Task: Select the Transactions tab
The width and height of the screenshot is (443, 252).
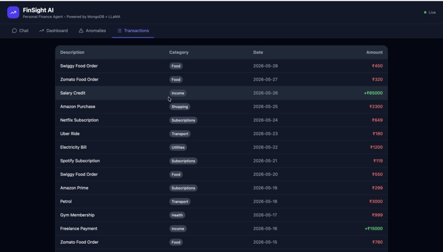Action: click(133, 31)
